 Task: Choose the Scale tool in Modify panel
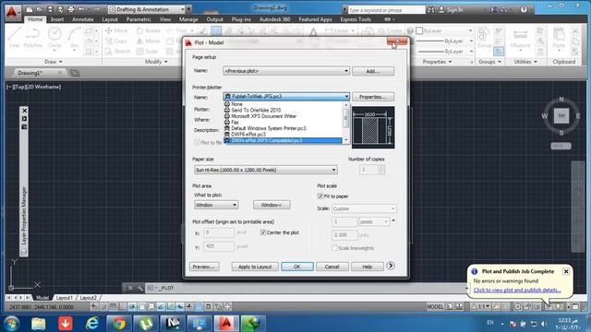(x=147, y=52)
